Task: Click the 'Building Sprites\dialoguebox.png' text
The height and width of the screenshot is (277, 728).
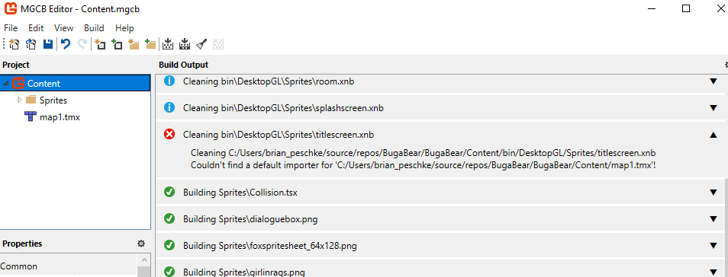Action: pos(250,219)
